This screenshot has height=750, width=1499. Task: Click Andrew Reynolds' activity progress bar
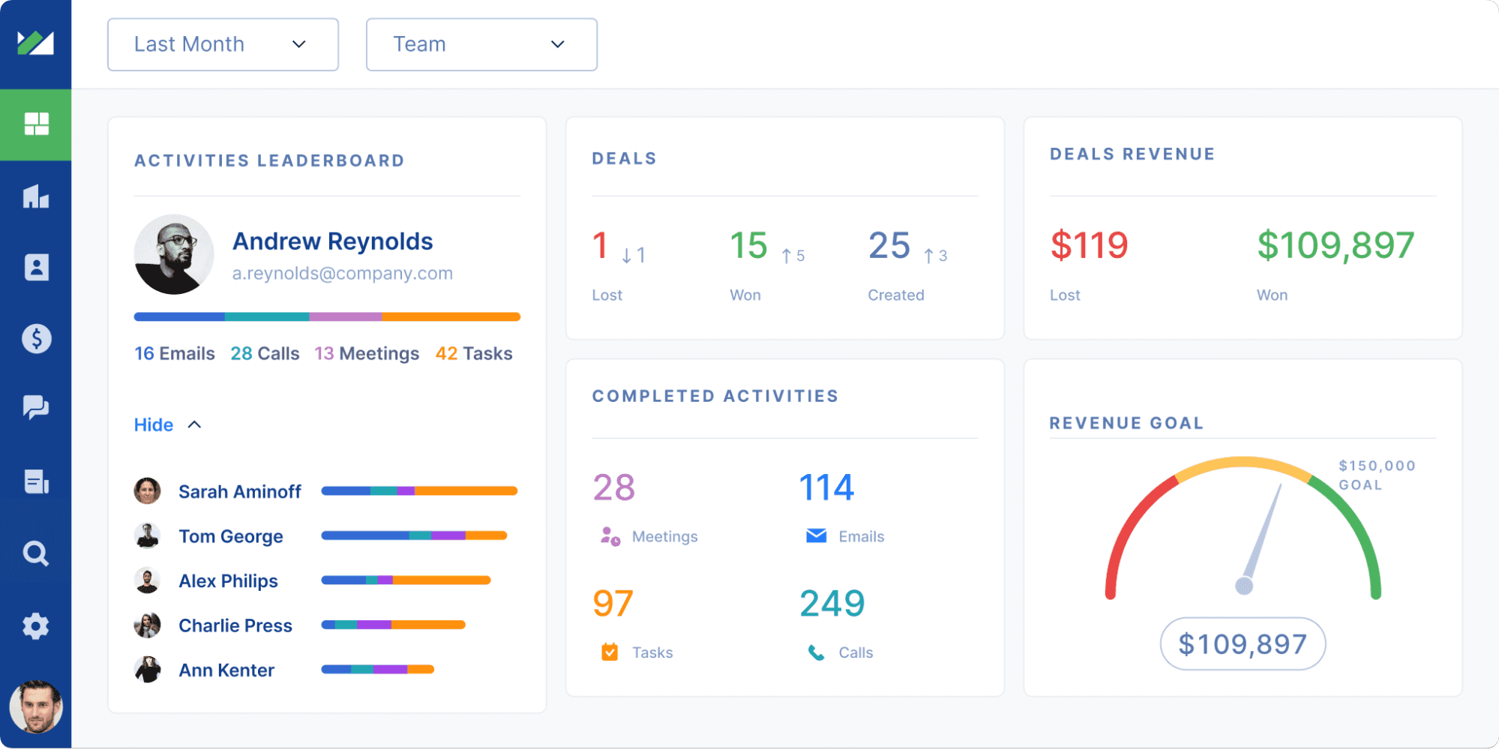(x=327, y=317)
